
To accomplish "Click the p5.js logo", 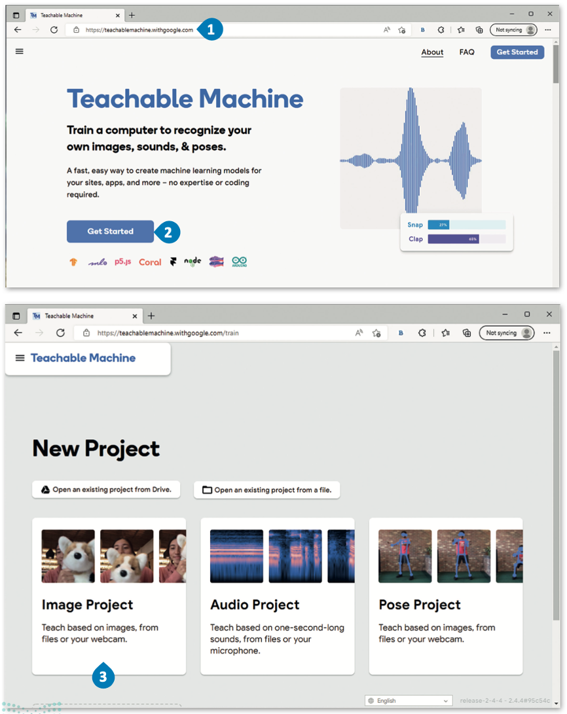I will [123, 262].
